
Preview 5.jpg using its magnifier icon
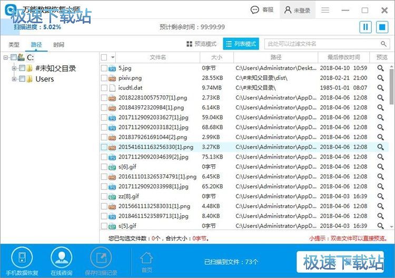pos(380,68)
